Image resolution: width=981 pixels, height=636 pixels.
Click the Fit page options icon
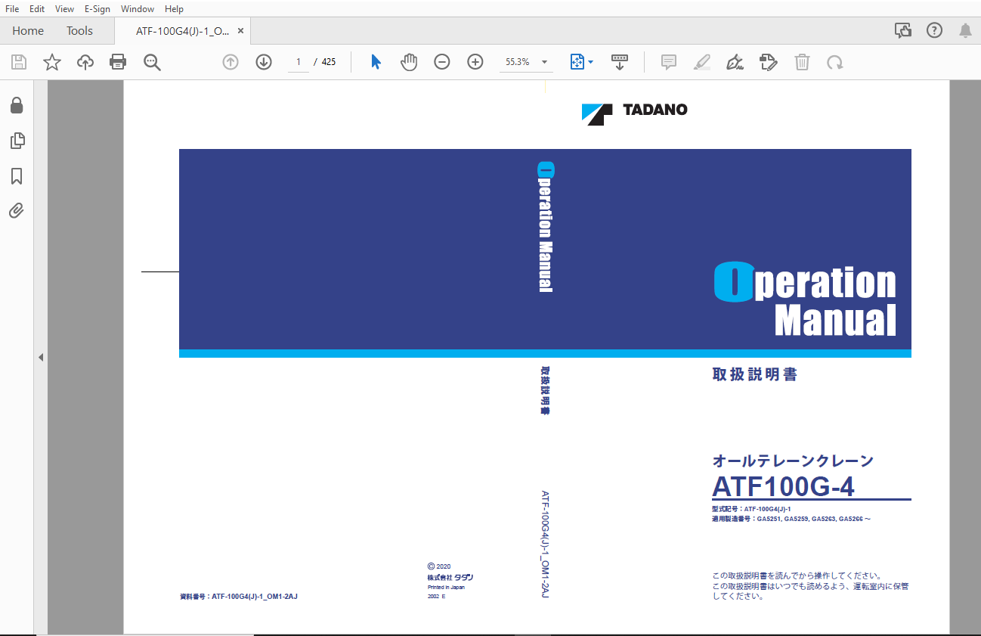[577, 62]
